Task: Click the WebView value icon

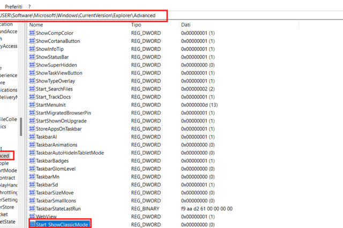Action: pos(32,216)
